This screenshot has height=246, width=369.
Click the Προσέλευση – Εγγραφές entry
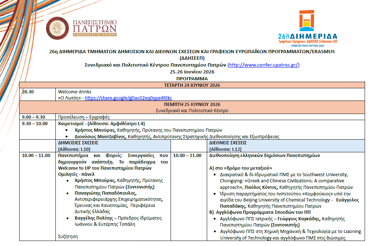(84, 117)
